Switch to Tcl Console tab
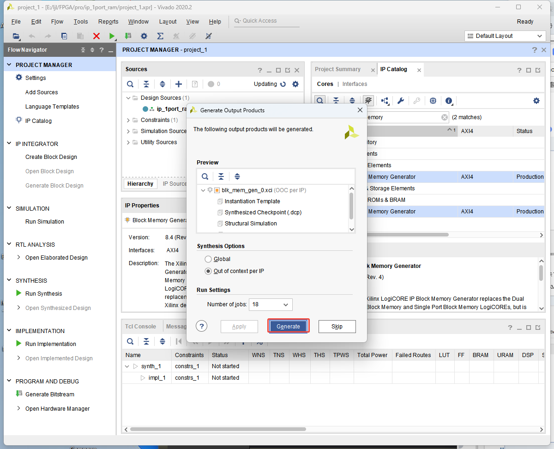Image resolution: width=554 pixels, height=449 pixels. [x=141, y=326]
